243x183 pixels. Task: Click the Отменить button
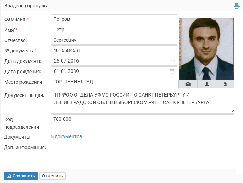pos(52,176)
